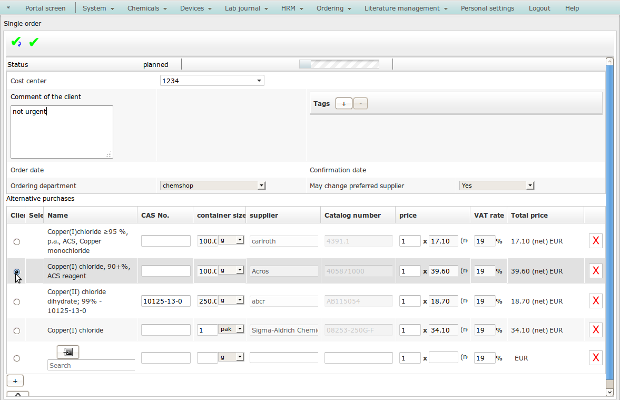Viewport: 620px width, 400px height.
Task: Click the plus button below the purchases table
Action: (15, 381)
